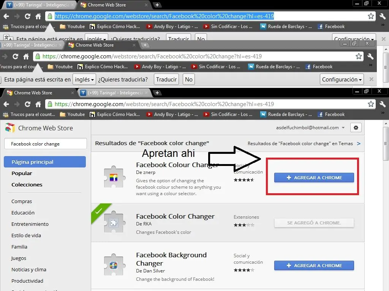
Task: Click the forward arrow in the bottom browser window
Action: [17, 104]
